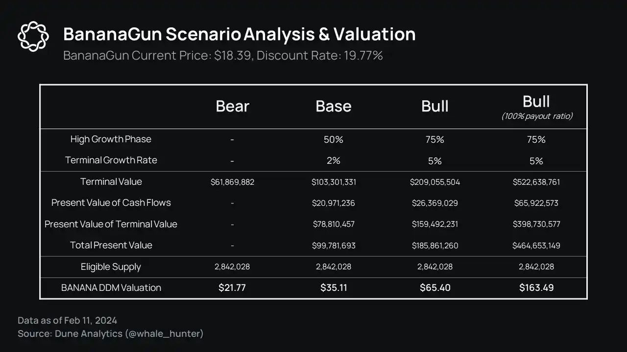This screenshot has width=627, height=352.
Task: Select the Bear column header
Action: click(232, 106)
